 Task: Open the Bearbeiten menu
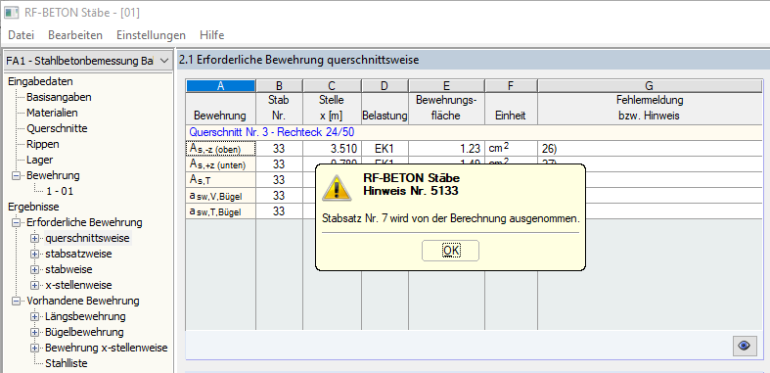tap(75, 35)
